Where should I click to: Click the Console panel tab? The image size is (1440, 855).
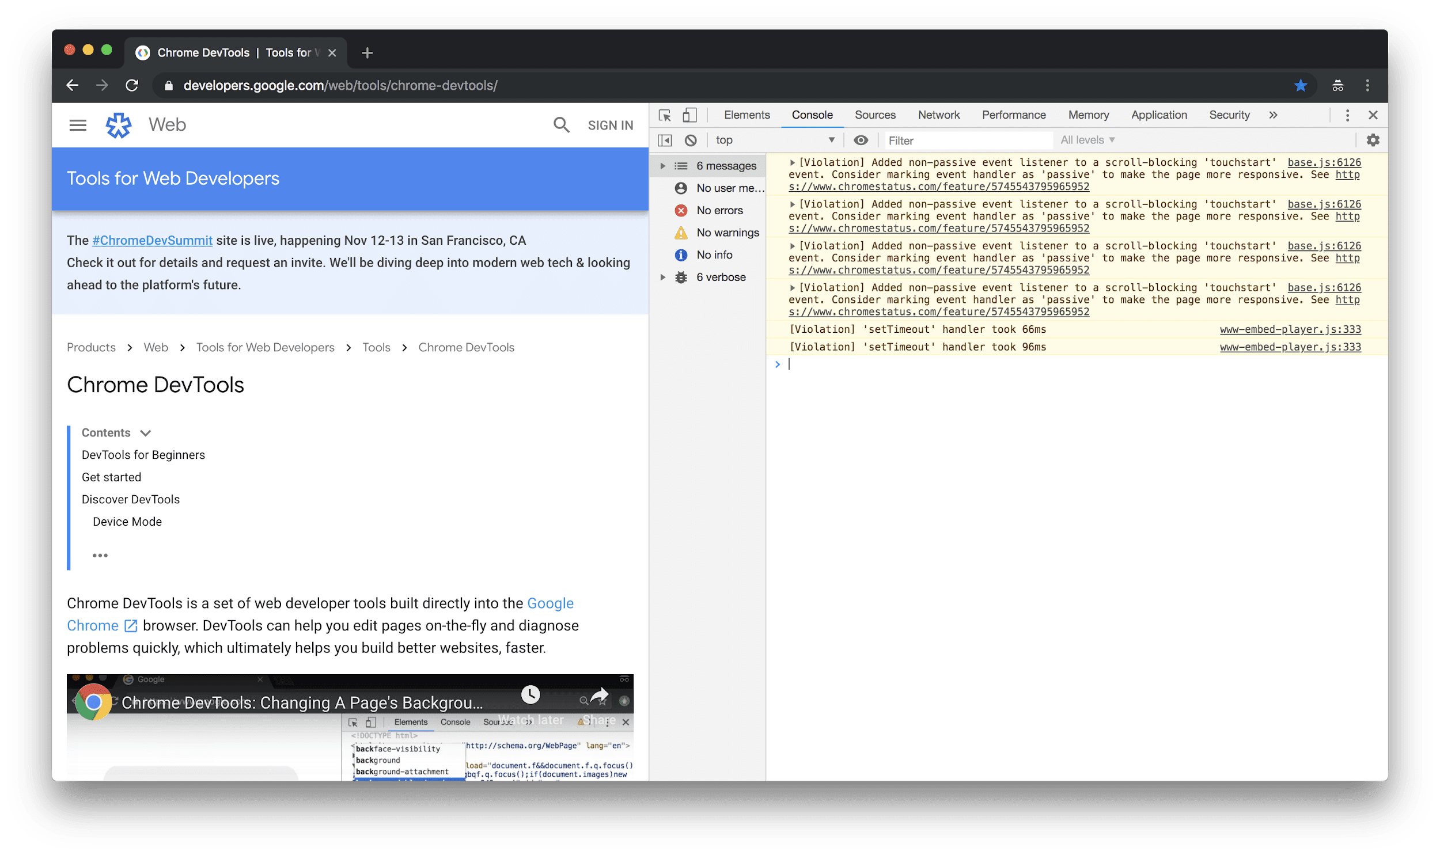(x=812, y=114)
